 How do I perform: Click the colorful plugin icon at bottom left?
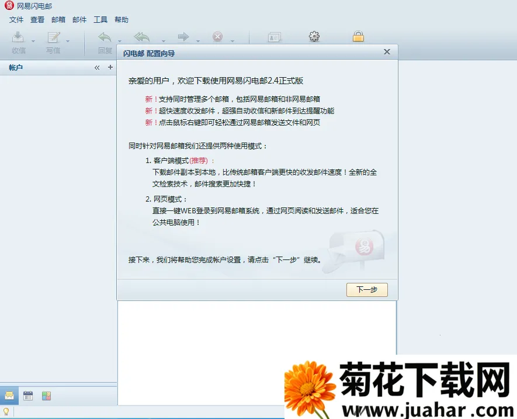click(46, 396)
